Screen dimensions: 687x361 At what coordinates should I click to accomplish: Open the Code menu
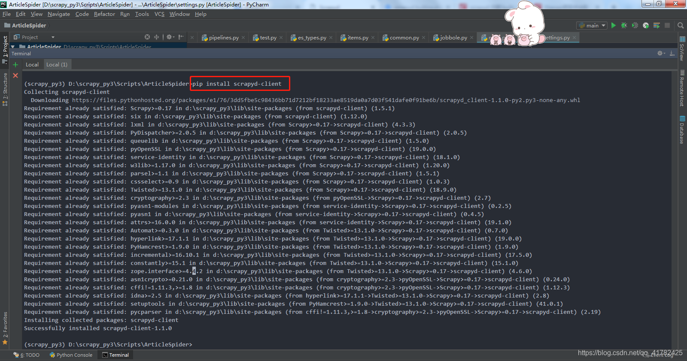82,14
